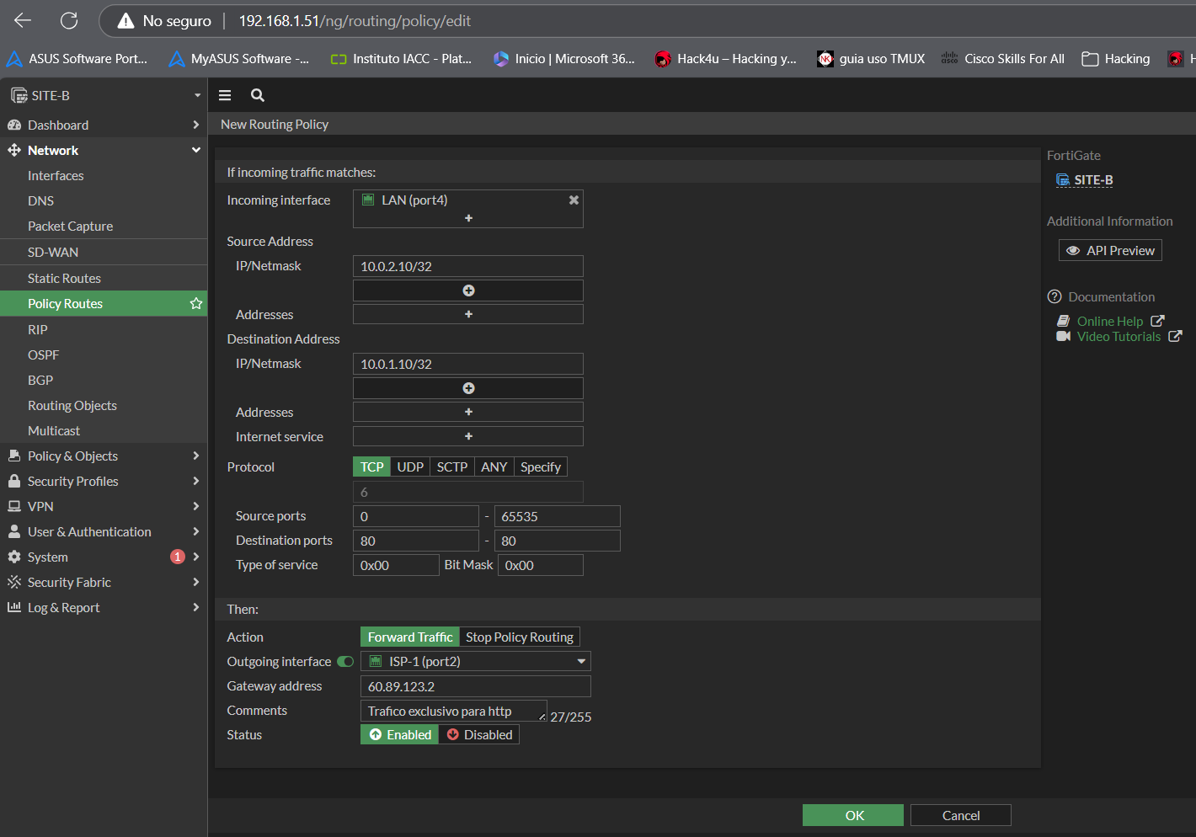
Task: Select the UDP protocol option
Action: click(x=410, y=466)
